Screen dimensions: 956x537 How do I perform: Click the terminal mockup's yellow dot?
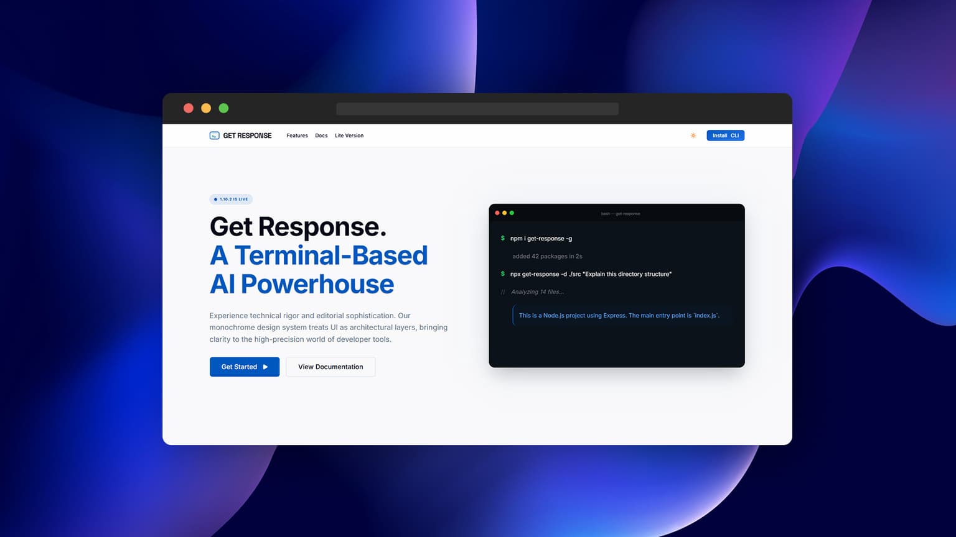pyautogui.click(x=505, y=213)
